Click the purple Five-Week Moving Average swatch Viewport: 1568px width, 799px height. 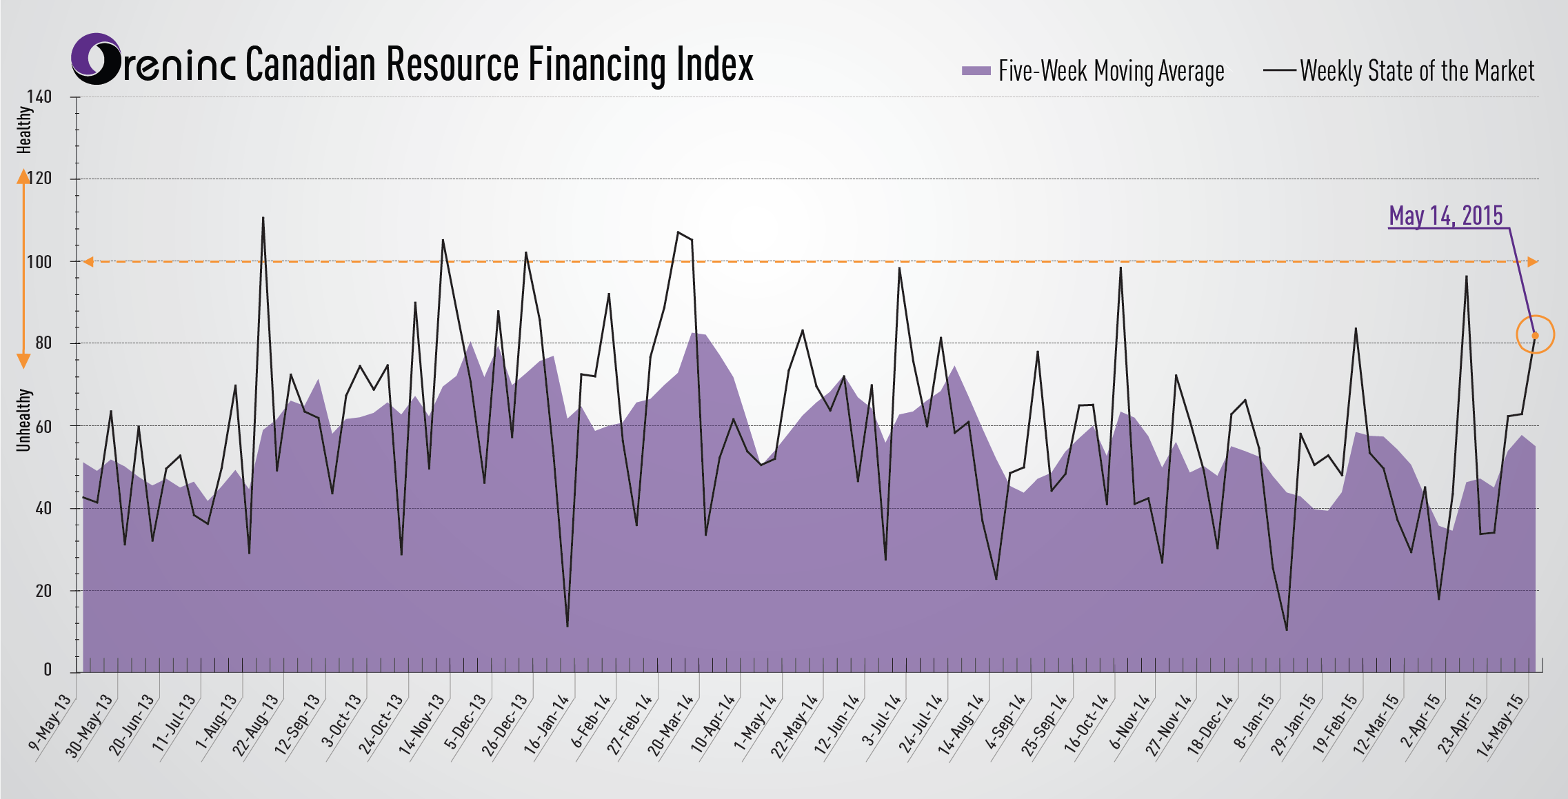pyautogui.click(x=976, y=70)
